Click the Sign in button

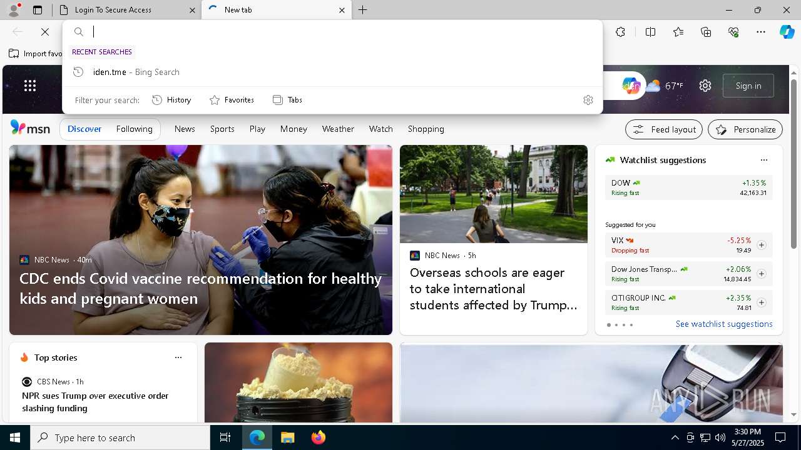748,86
